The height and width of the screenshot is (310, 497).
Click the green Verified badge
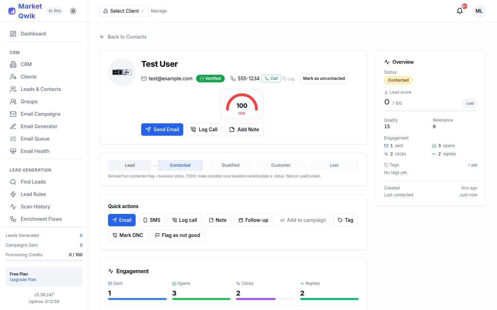(210, 79)
